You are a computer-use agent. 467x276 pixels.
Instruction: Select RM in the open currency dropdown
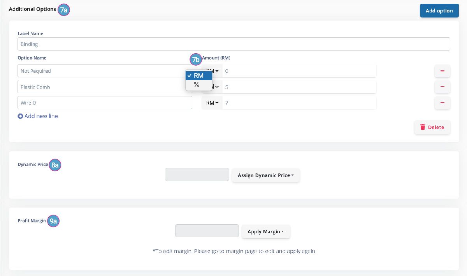[199, 75]
